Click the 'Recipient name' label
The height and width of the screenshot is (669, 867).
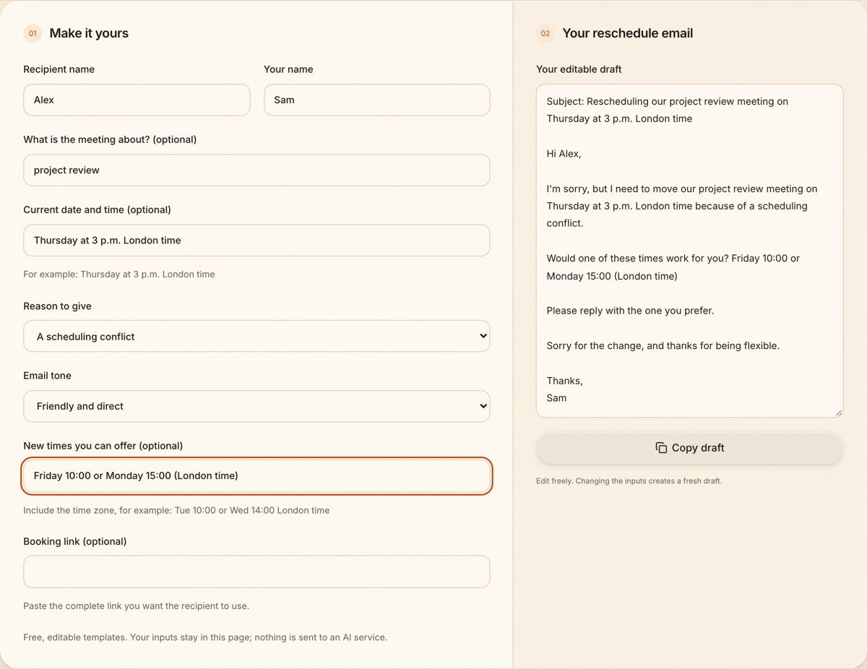click(x=59, y=69)
